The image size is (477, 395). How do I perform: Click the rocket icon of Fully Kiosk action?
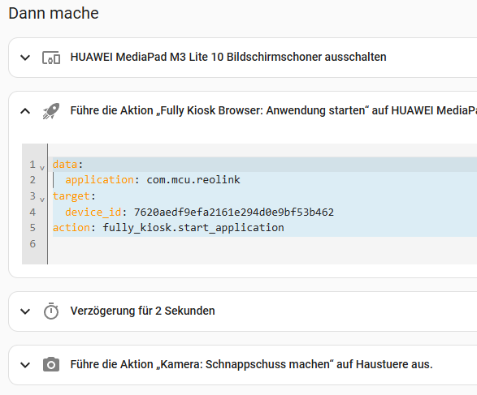click(x=51, y=111)
